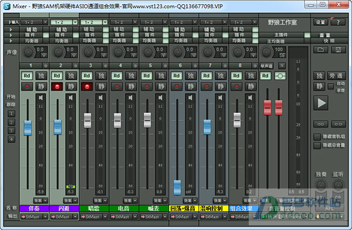Viewport: 352px width, 230px height.
Task: Click the 主插件 master plugin button
Action: (281, 35)
